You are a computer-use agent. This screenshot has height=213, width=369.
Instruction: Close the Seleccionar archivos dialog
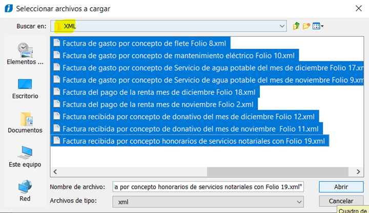click(x=357, y=8)
